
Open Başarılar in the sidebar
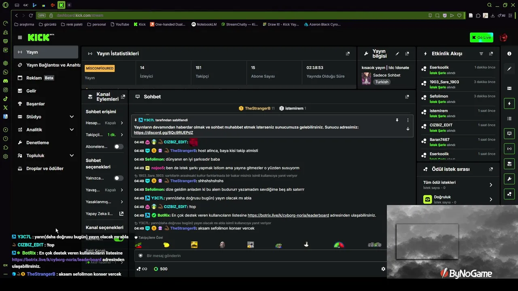[46, 104]
